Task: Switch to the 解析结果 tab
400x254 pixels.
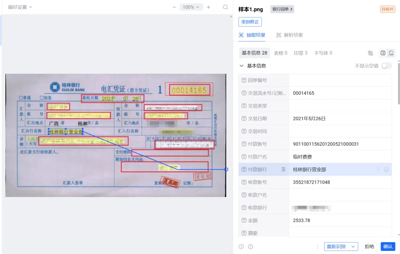Action: coord(290,35)
